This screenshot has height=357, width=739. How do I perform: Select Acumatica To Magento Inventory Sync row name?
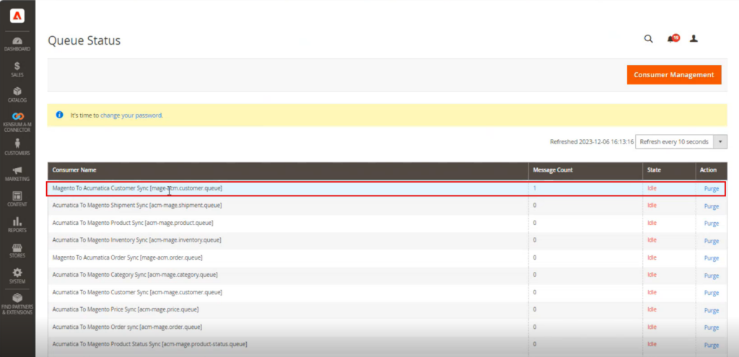136,240
